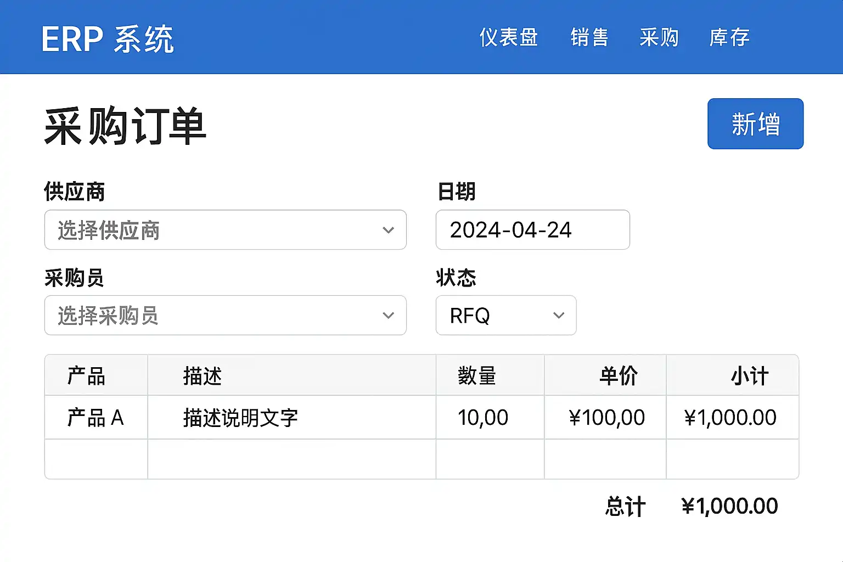Click the 产品 A table cell
The width and height of the screenshot is (843, 562).
(95, 418)
